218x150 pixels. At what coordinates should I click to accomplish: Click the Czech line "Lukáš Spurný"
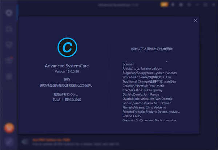142,90
